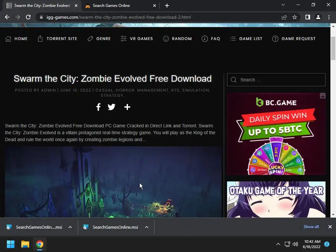This screenshot has width=336, height=252.
Task: Click the ADMIN author link
Action: (x=48, y=90)
